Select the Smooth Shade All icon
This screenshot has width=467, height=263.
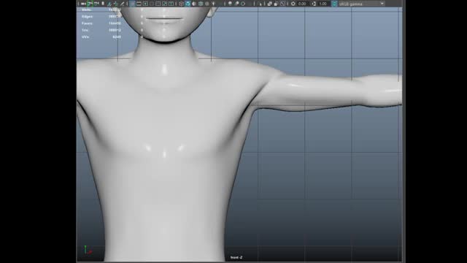pos(188,4)
